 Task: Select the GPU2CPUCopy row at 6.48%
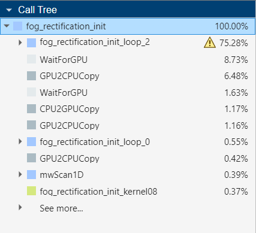[128, 76]
